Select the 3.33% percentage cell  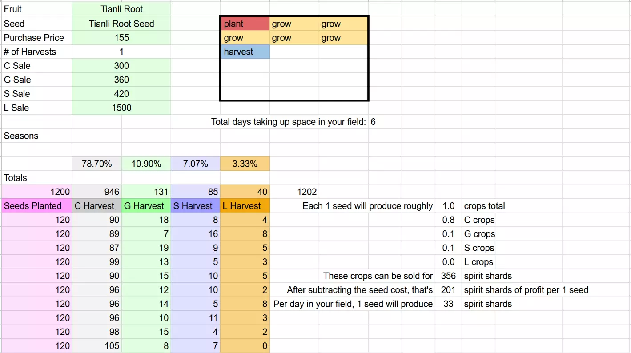[245, 164]
